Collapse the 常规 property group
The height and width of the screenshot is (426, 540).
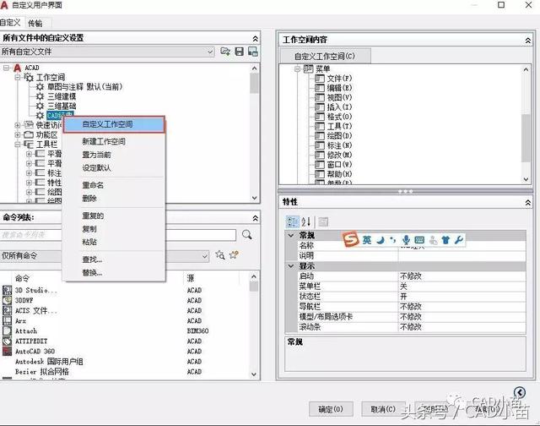tap(291, 235)
